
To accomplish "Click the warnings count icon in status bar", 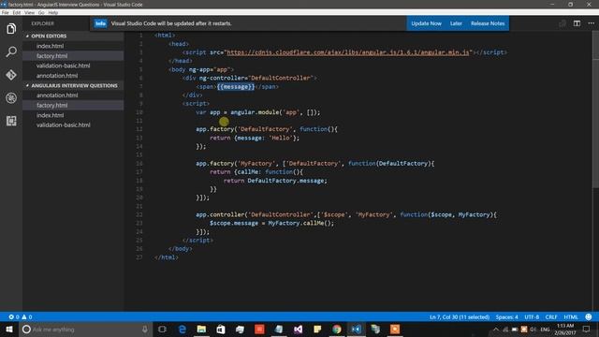I will click(x=27, y=316).
